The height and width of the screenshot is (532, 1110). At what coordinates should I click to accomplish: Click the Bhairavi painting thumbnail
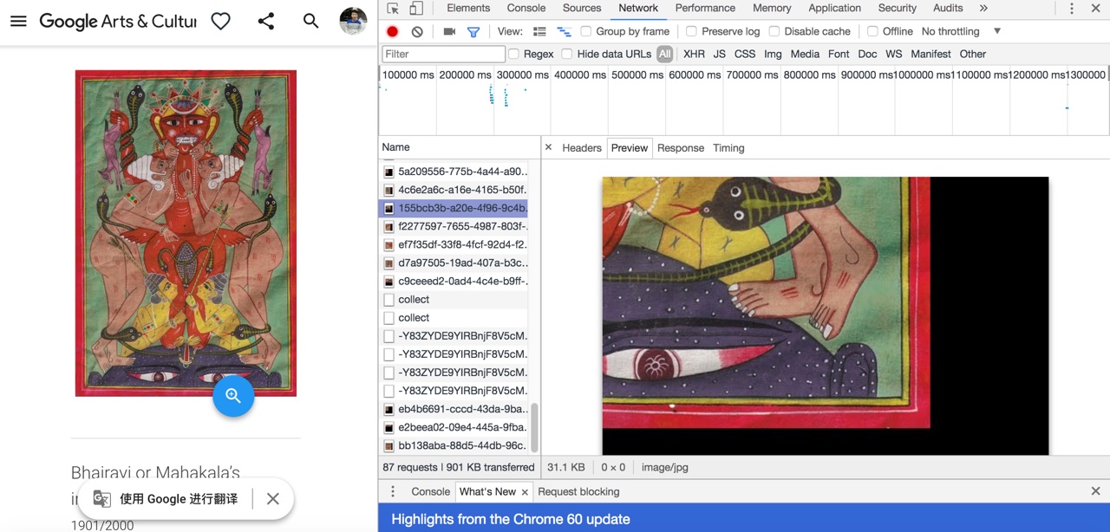[x=186, y=233]
